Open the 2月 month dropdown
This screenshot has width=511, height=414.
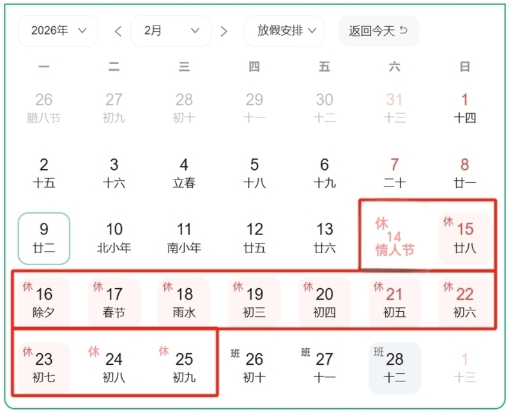171,31
